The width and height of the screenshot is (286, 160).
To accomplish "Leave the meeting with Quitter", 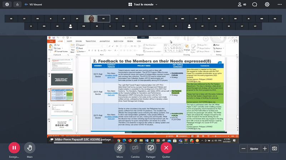I will point(166,147).
